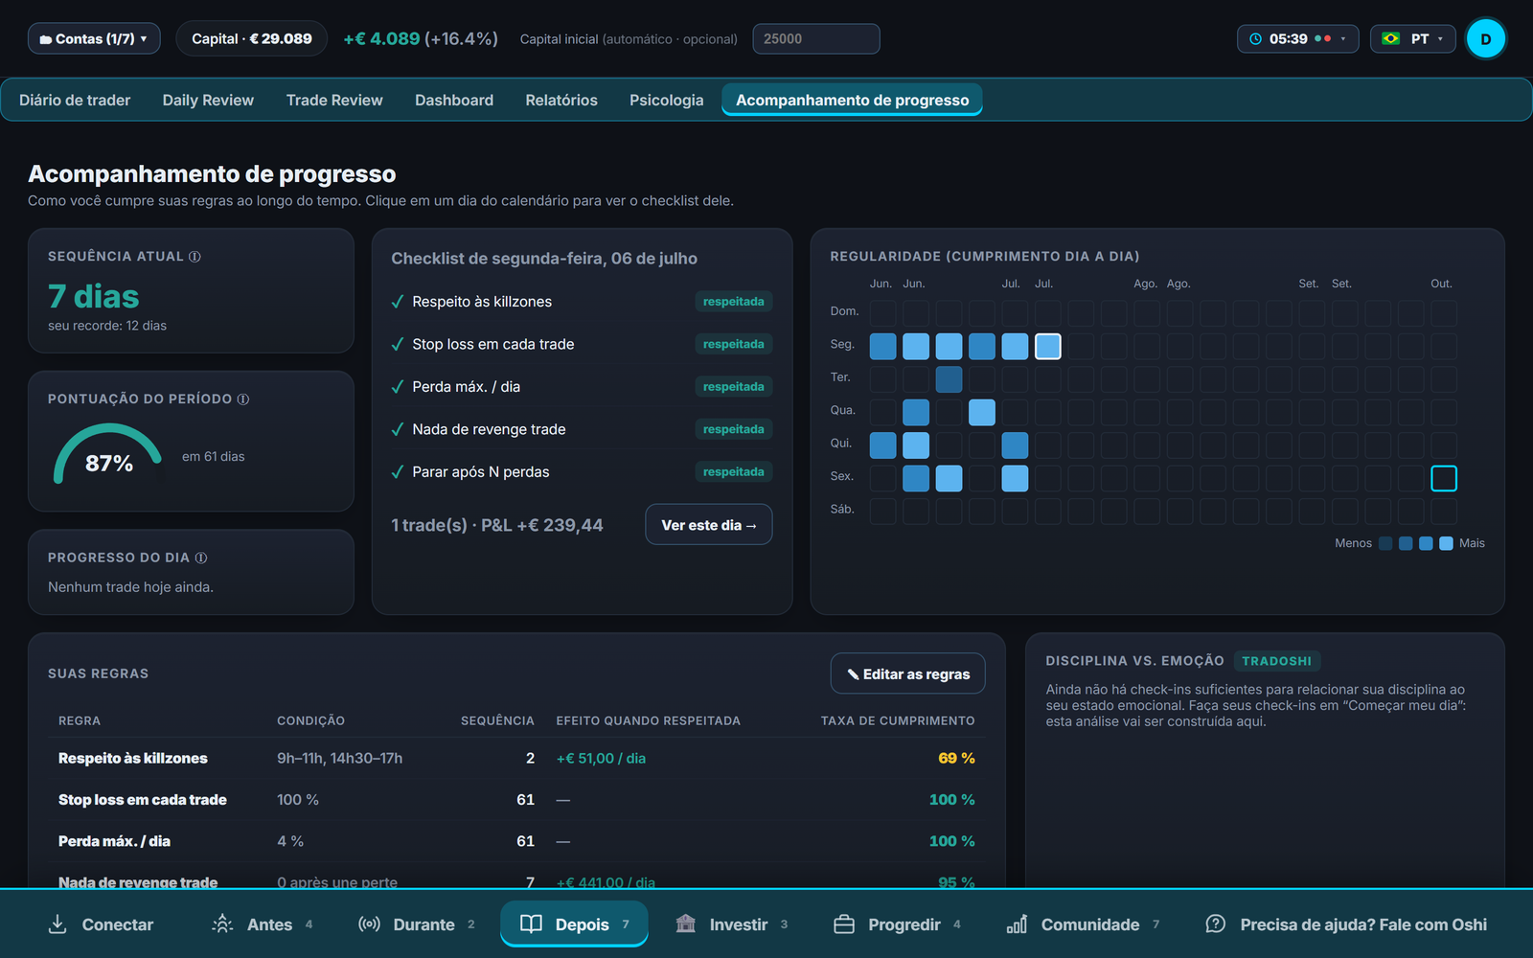Open the Daily Review tab

tap(208, 101)
